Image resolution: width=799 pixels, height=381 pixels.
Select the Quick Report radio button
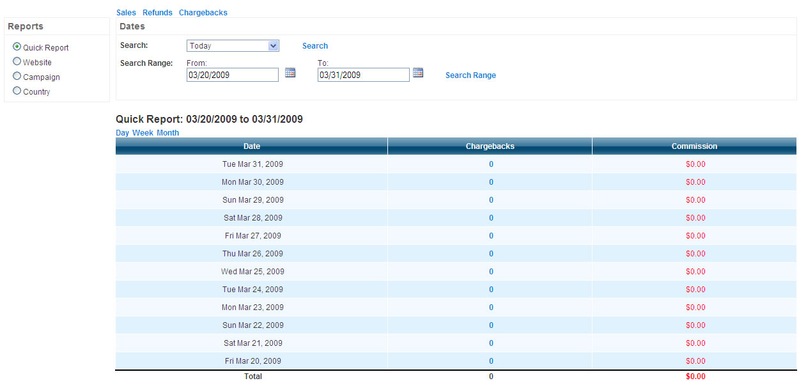pos(17,47)
